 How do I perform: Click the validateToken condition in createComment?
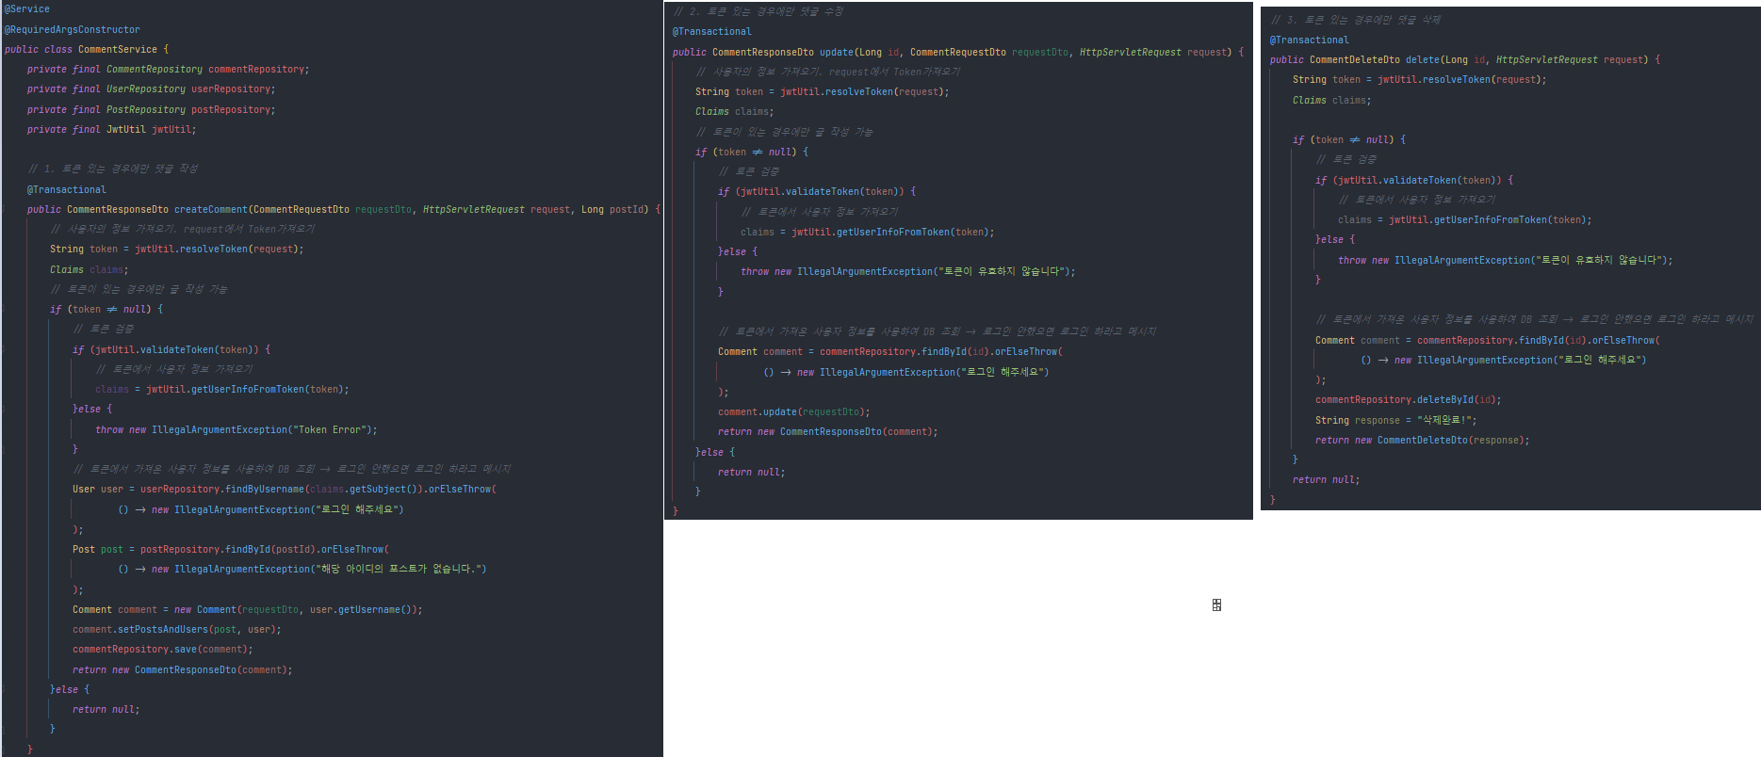pos(171,349)
